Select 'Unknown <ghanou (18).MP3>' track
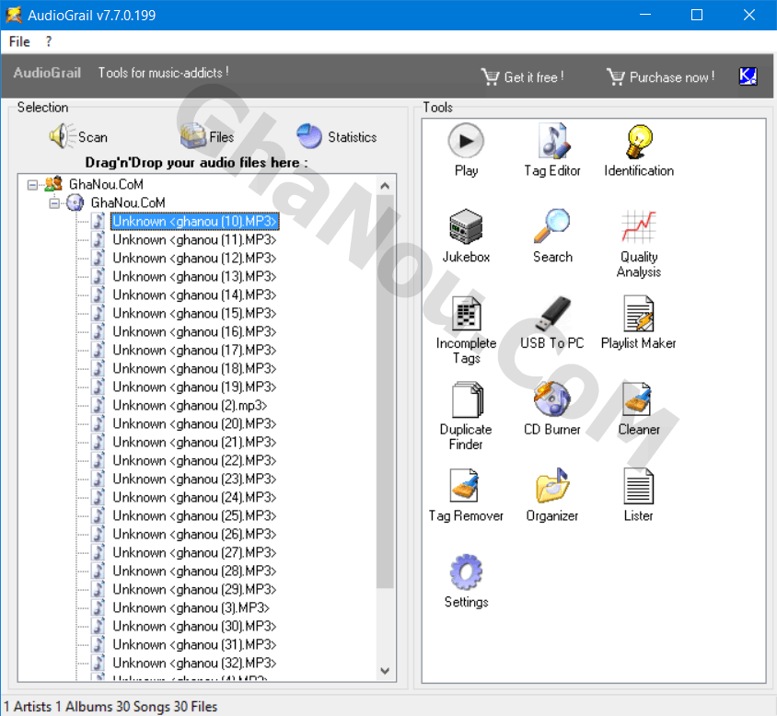Viewport: 777px width, 716px height. [x=194, y=368]
